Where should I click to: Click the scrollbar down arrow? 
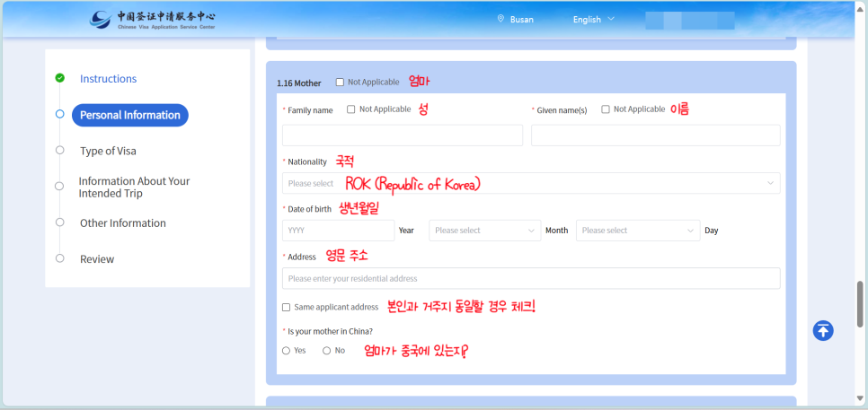860,397
